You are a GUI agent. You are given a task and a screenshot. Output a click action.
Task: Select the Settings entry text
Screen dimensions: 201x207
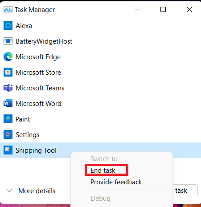click(x=28, y=135)
